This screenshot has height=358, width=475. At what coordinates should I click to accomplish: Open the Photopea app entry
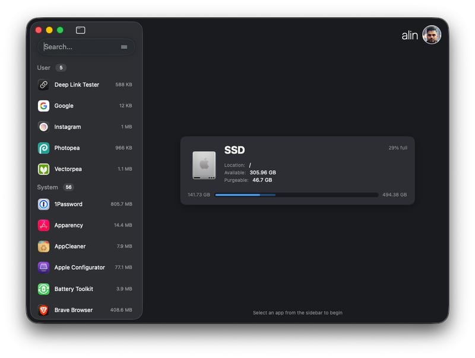[68, 148]
